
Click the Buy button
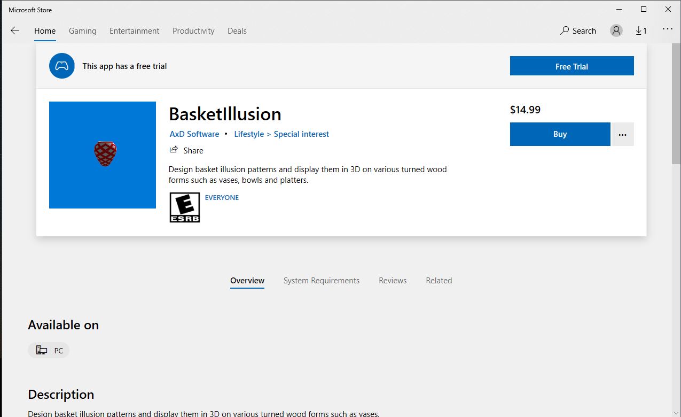click(x=560, y=134)
